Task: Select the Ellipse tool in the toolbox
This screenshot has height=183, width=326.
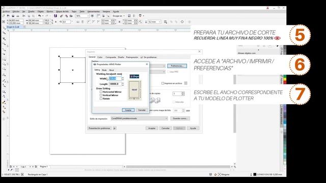Action: (4, 65)
